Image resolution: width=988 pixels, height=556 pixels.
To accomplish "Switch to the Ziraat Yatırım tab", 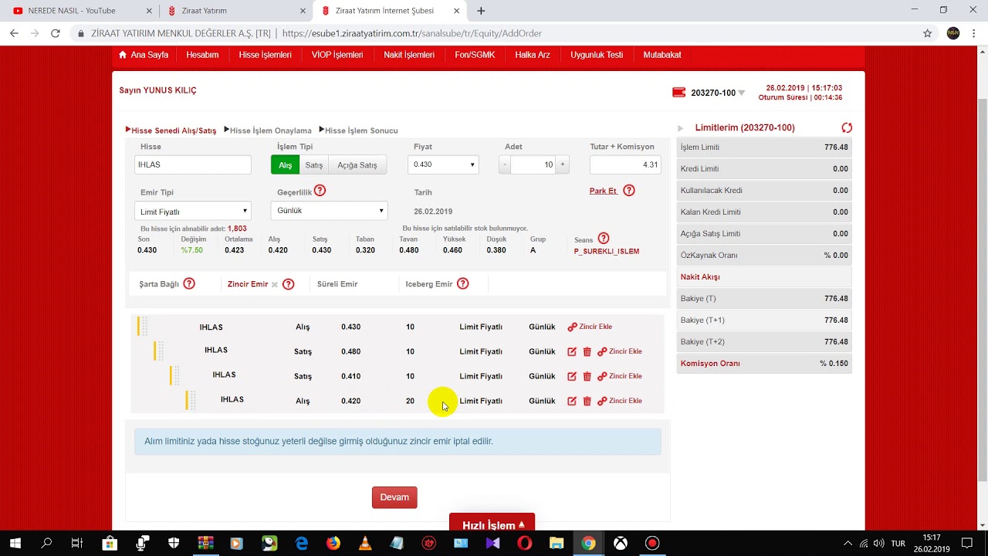I will click(235, 11).
